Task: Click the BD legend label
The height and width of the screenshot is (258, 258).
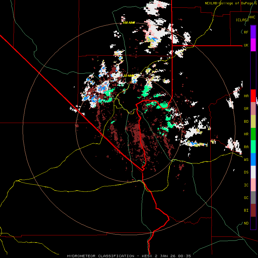Action: click(246, 122)
